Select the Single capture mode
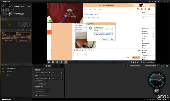 [x=24, y=25]
